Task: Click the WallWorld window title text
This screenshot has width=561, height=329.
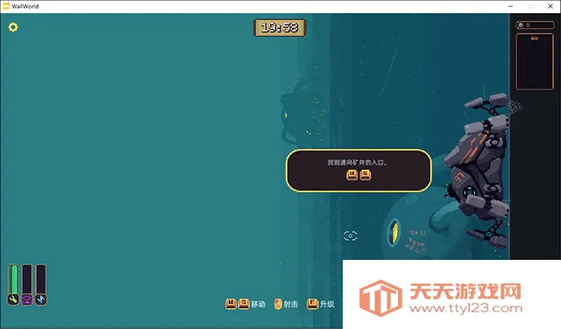Action: point(25,6)
